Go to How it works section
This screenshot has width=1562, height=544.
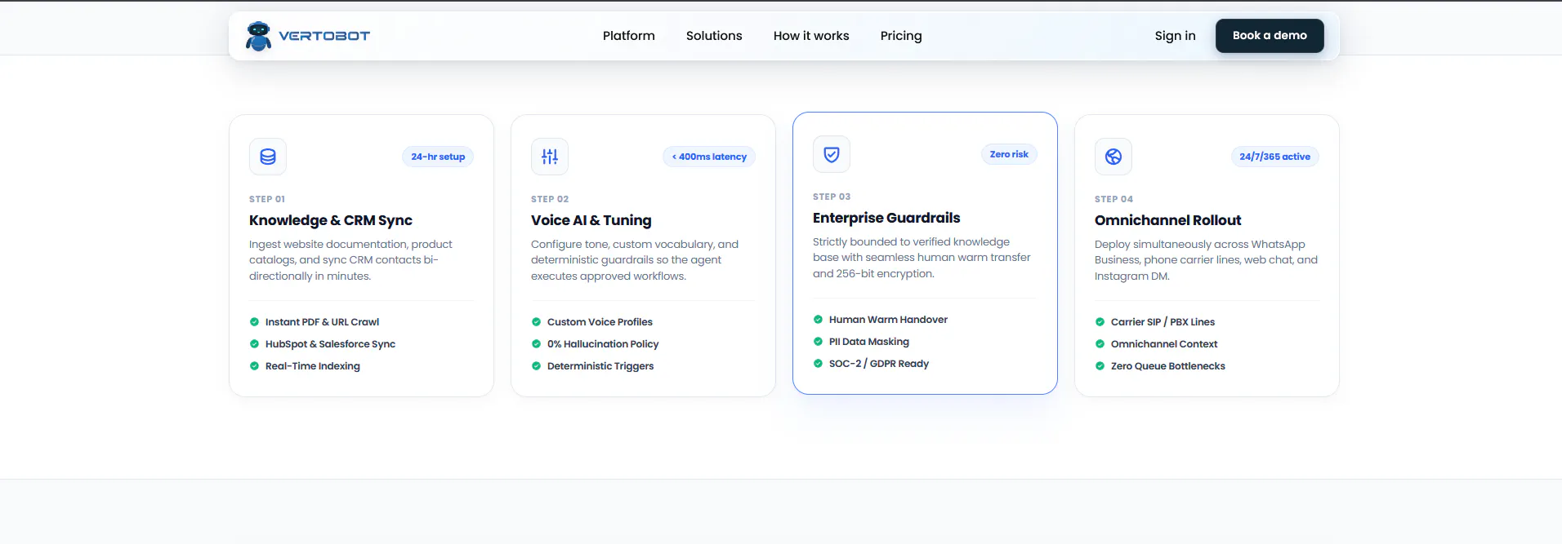[811, 36]
